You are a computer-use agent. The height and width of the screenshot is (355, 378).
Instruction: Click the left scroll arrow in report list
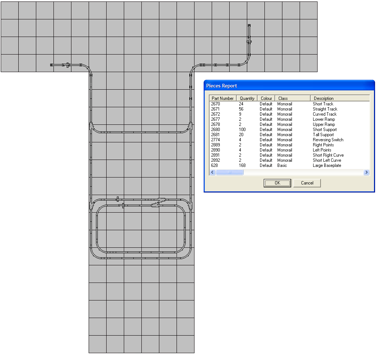coord(212,172)
